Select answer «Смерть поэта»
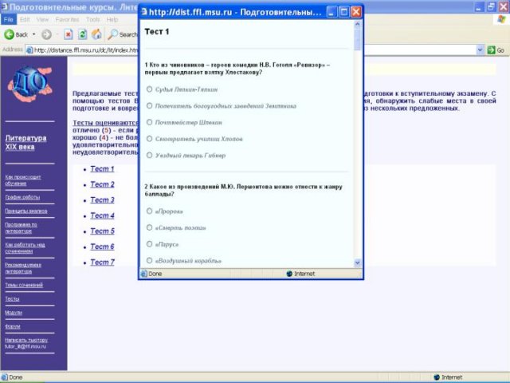The width and height of the screenshot is (510, 383). tap(149, 227)
